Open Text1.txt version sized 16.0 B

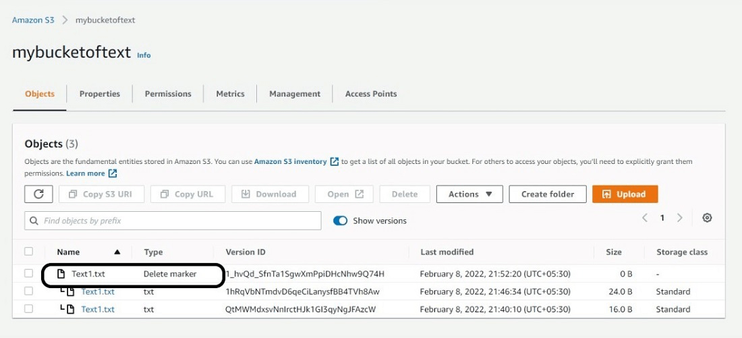click(x=98, y=310)
